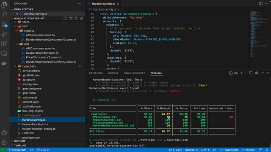Image resolution: width=271 pixels, height=152 pixels.
Task: Collapse the test folder
Action: click(x=47, y=26)
